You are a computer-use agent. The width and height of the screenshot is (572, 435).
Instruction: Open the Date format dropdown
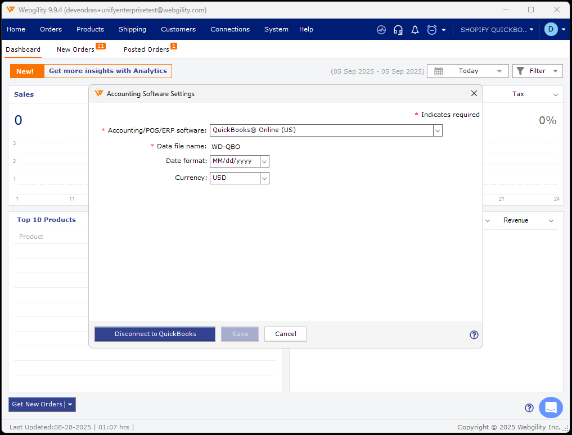tap(264, 161)
